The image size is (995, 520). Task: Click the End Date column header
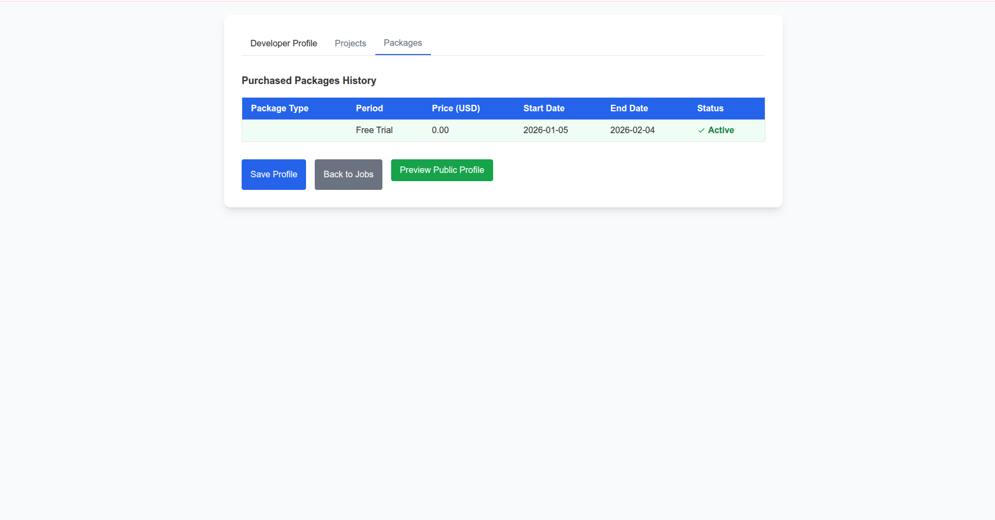click(x=628, y=108)
